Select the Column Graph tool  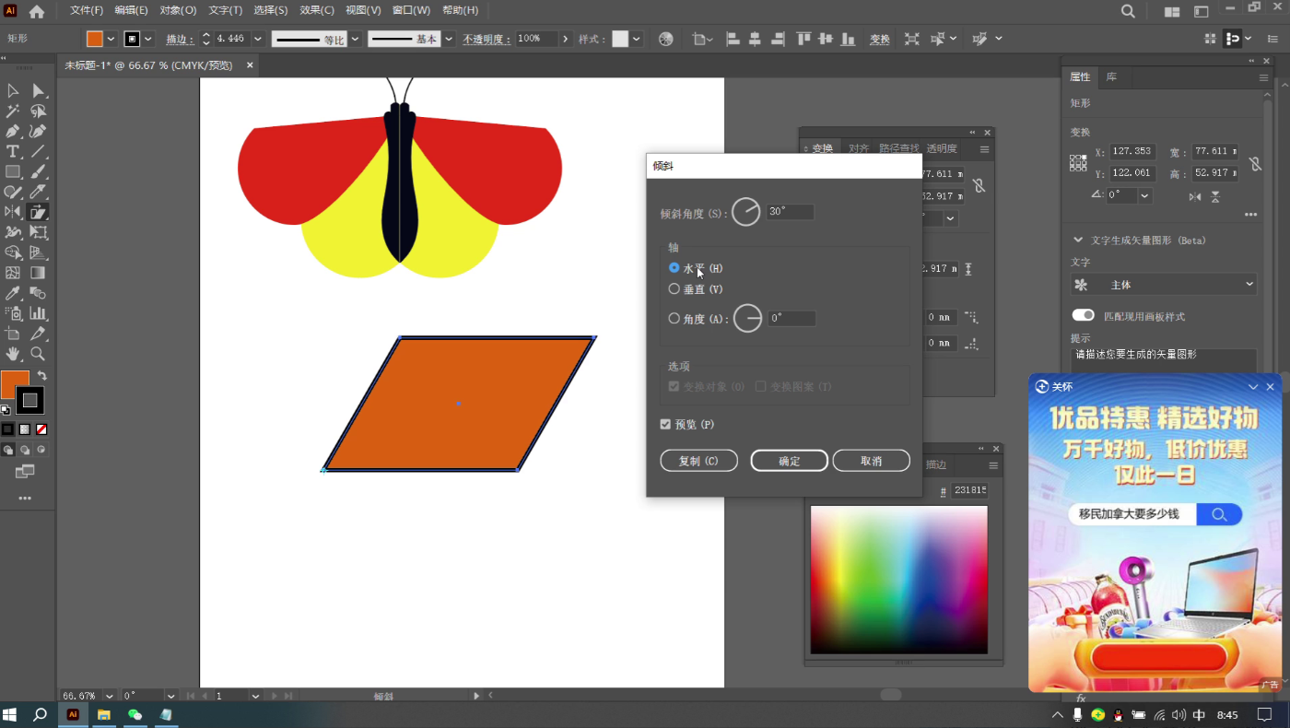pyautogui.click(x=38, y=313)
